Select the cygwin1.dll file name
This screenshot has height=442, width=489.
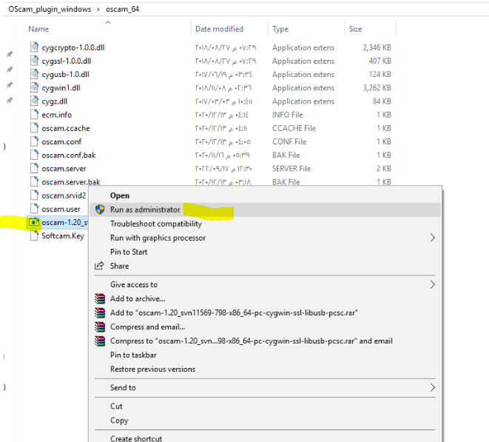pyautogui.click(x=61, y=88)
